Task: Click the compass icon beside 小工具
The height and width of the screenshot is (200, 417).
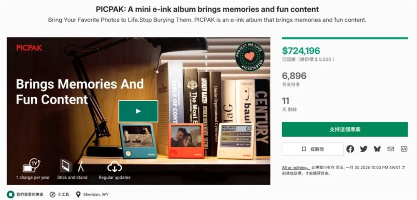Action: click(53, 194)
